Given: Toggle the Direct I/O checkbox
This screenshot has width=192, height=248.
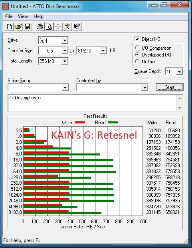Looking at the screenshot, I should [x=137, y=39].
